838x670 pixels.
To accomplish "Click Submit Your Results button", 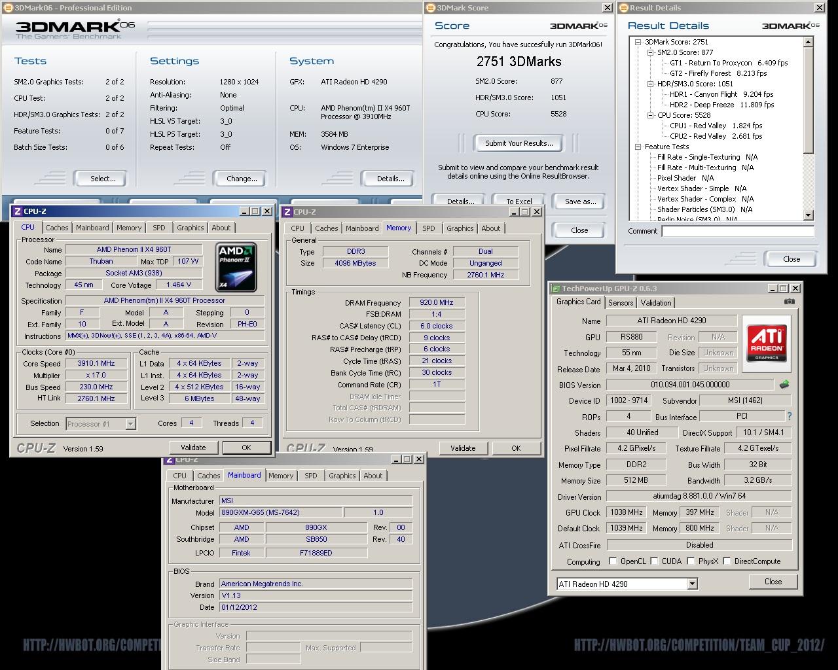I will click(519, 143).
